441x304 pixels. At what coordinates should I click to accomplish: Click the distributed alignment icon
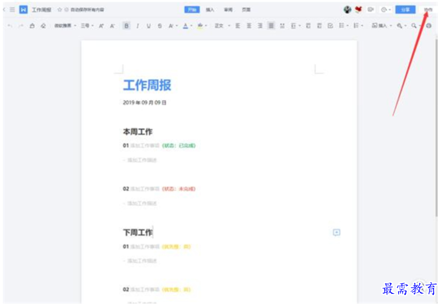[282, 26]
